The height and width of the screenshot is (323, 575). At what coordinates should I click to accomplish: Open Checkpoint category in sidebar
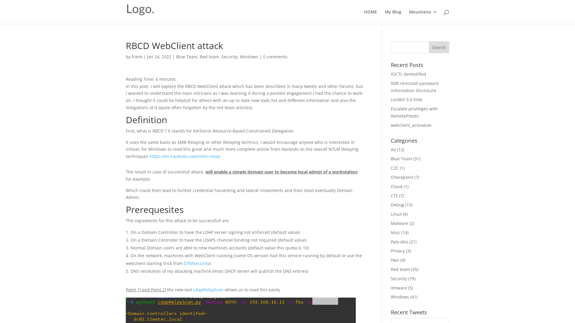(x=402, y=177)
